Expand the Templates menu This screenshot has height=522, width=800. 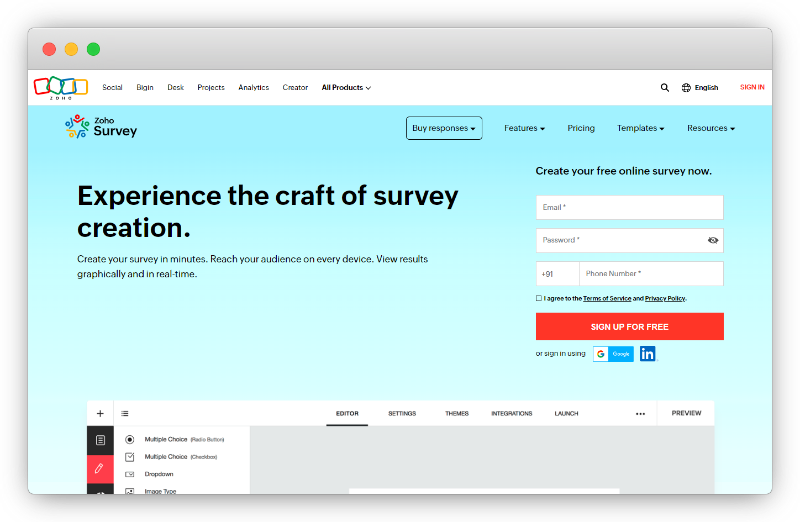tap(641, 128)
